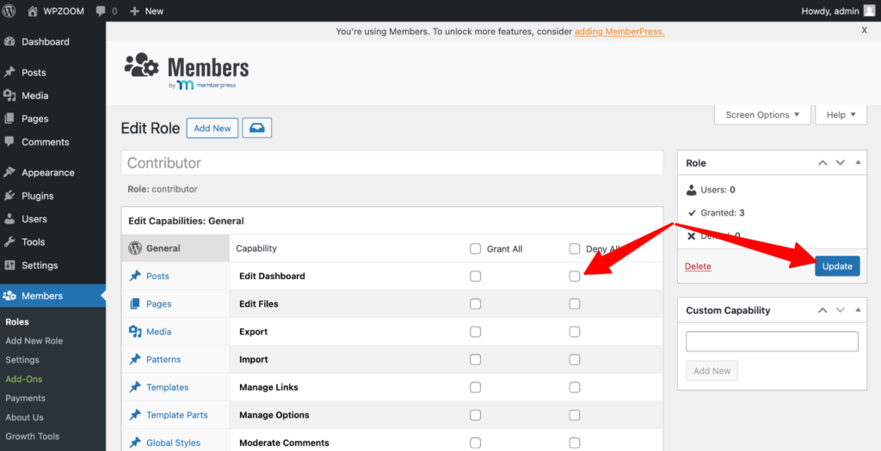881x451 pixels.
Task: Click the Plugins plug icon
Action: tap(9, 196)
